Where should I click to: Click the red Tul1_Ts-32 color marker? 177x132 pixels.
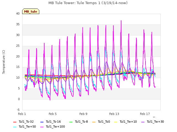tap(15, 122)
